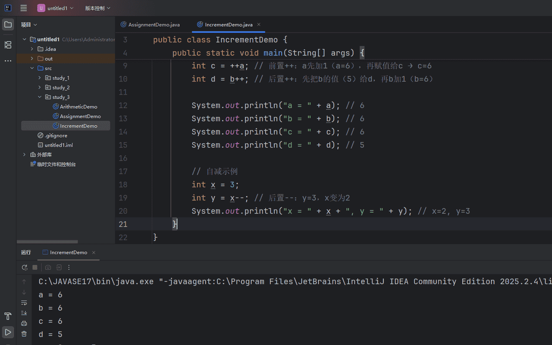This screenshot has height=345, width=552.
Task: Collapse the src folder
Action: pos(32,68)
